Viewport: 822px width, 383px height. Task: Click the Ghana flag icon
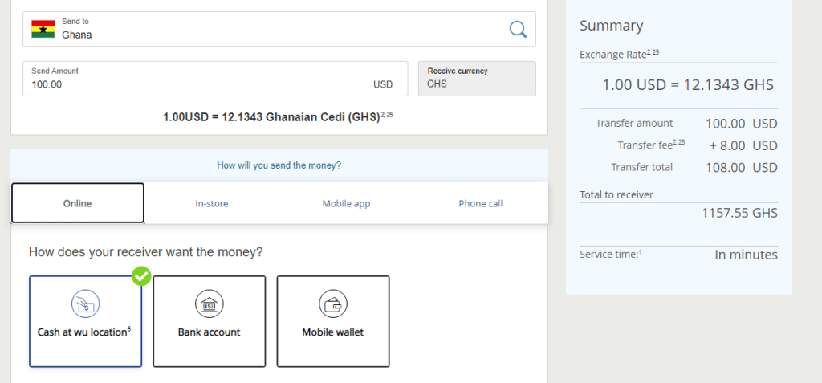(x=43, y=29)
